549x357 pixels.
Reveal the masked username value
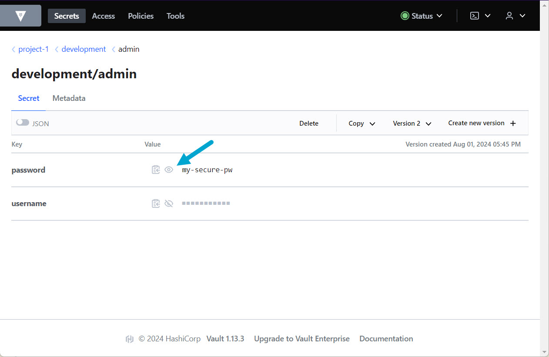pos(169,204)
